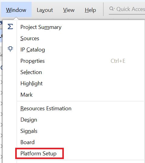Select Highlight from the menu

(x=81, y=83)
